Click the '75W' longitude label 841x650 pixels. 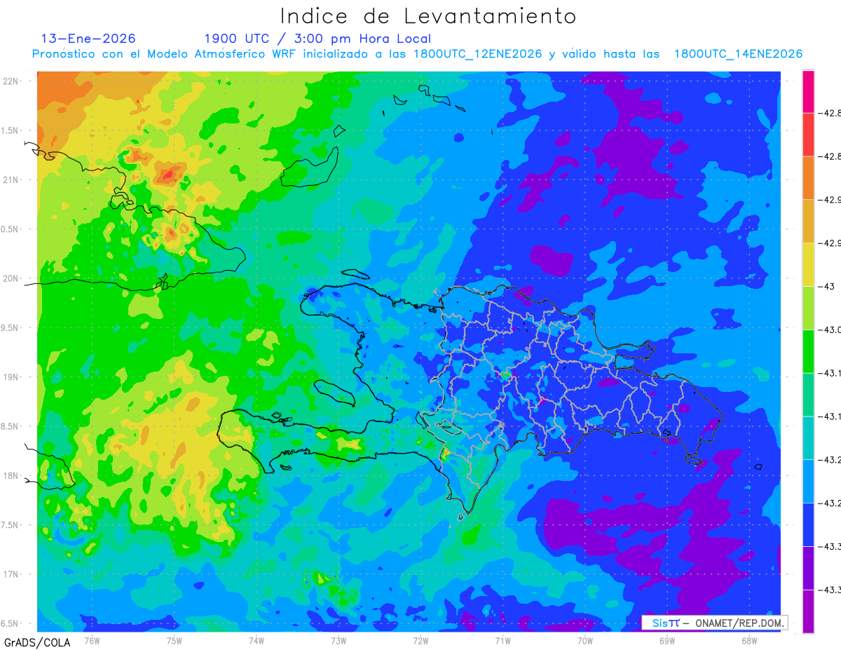point(175,640)
